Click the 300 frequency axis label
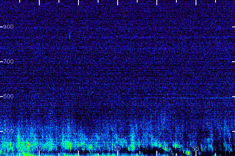This screenshot has height=156, width=235. (8, 131)
